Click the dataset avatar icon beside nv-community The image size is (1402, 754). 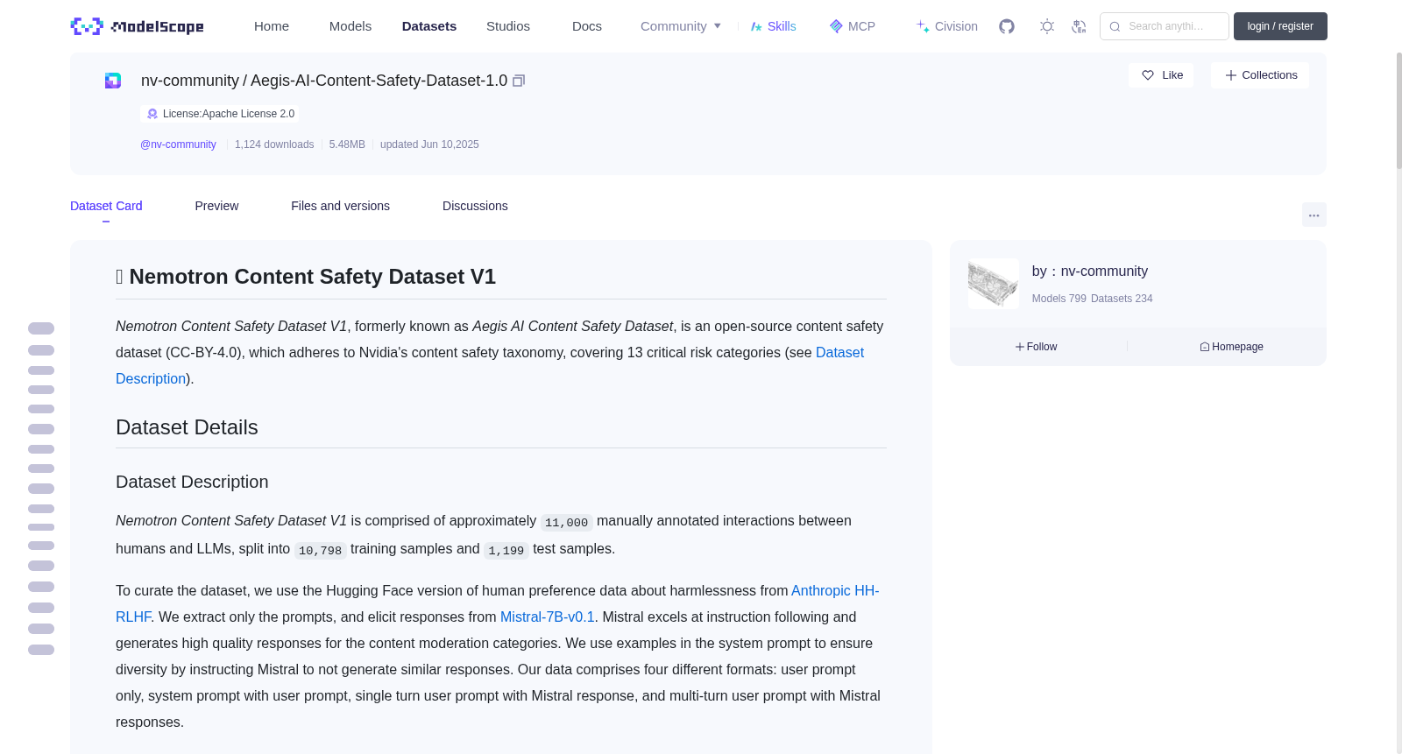[113, 81]
